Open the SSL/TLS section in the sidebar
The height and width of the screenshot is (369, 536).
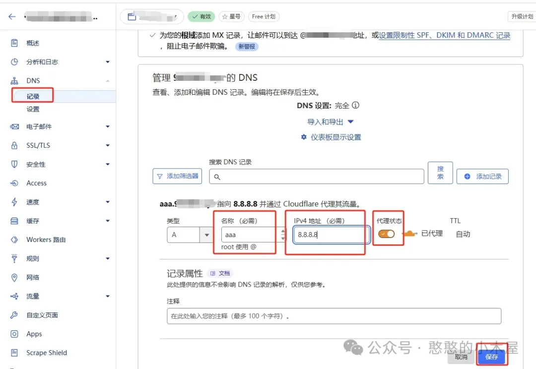point(35,145)
